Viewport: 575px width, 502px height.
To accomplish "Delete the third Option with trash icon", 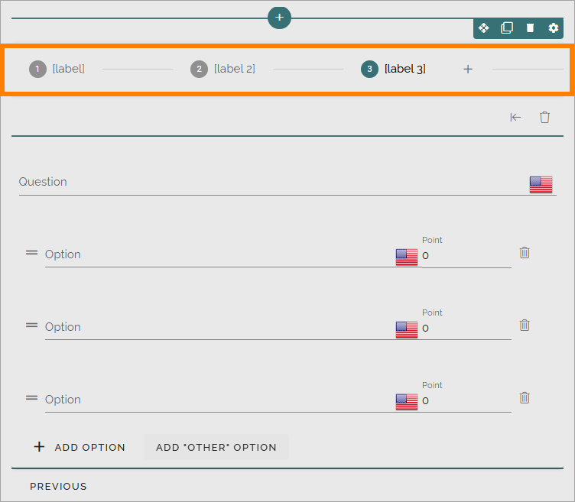I will [525, 397].
